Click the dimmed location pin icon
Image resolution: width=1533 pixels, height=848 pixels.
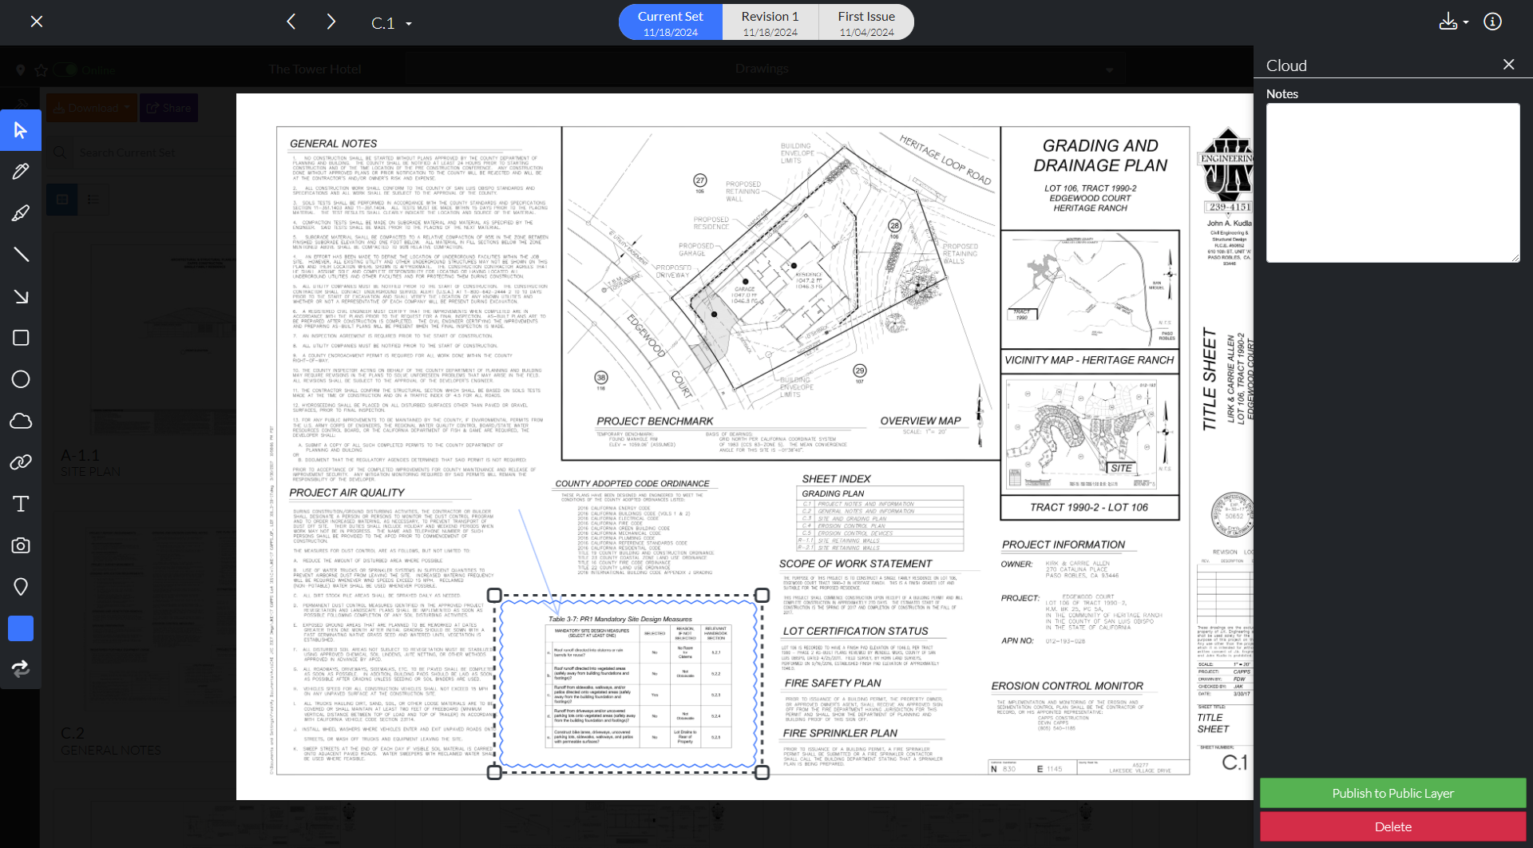pos(21,70)
